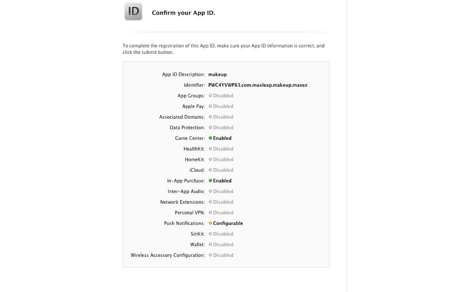Viewport: 454px width, 292px height.
Task: Click the gray Apple Pay status dot
Action: tap(210, 106)
